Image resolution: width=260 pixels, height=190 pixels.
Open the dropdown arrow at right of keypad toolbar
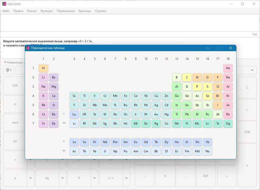point(252,70)
